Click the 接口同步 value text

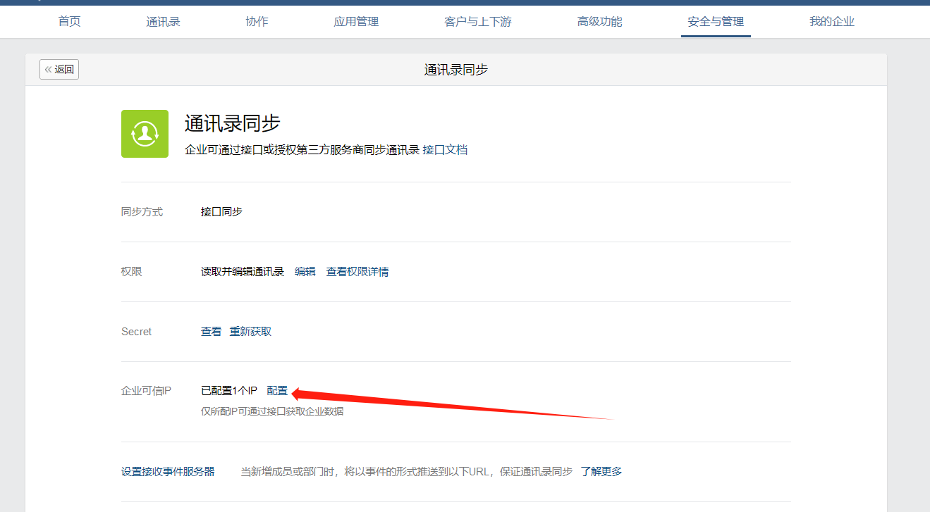(x=221, y=212)
